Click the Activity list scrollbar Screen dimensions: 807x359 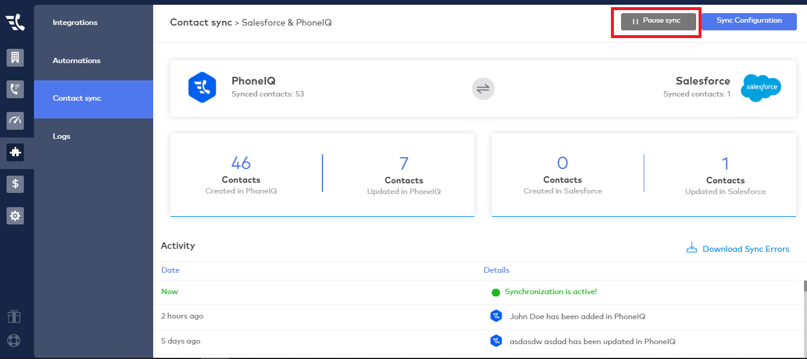tap(804, 285)
